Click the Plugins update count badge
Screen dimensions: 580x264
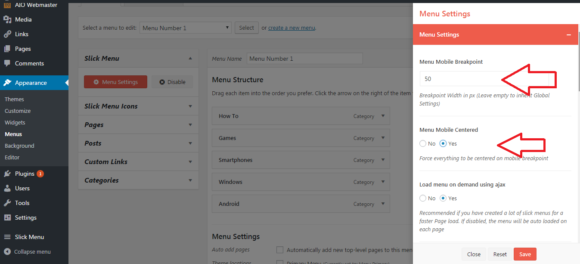coord(40,174)
